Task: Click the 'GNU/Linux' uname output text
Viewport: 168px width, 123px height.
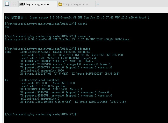Action: (122, 39)
